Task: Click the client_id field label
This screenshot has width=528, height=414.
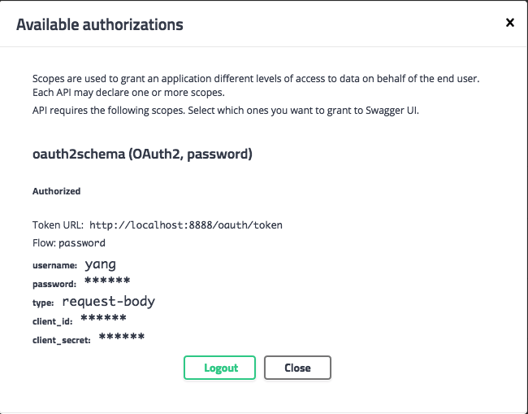Action: (53, 321)
